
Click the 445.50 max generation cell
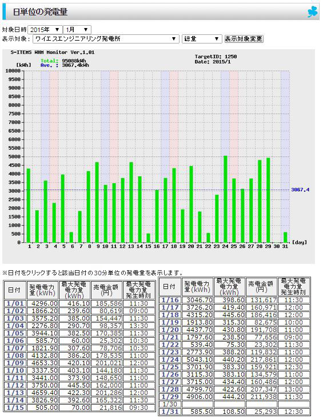coord(74,385)
